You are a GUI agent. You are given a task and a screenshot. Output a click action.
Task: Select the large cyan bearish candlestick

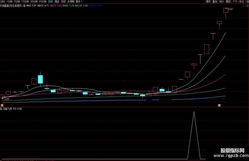coord(40,79)
